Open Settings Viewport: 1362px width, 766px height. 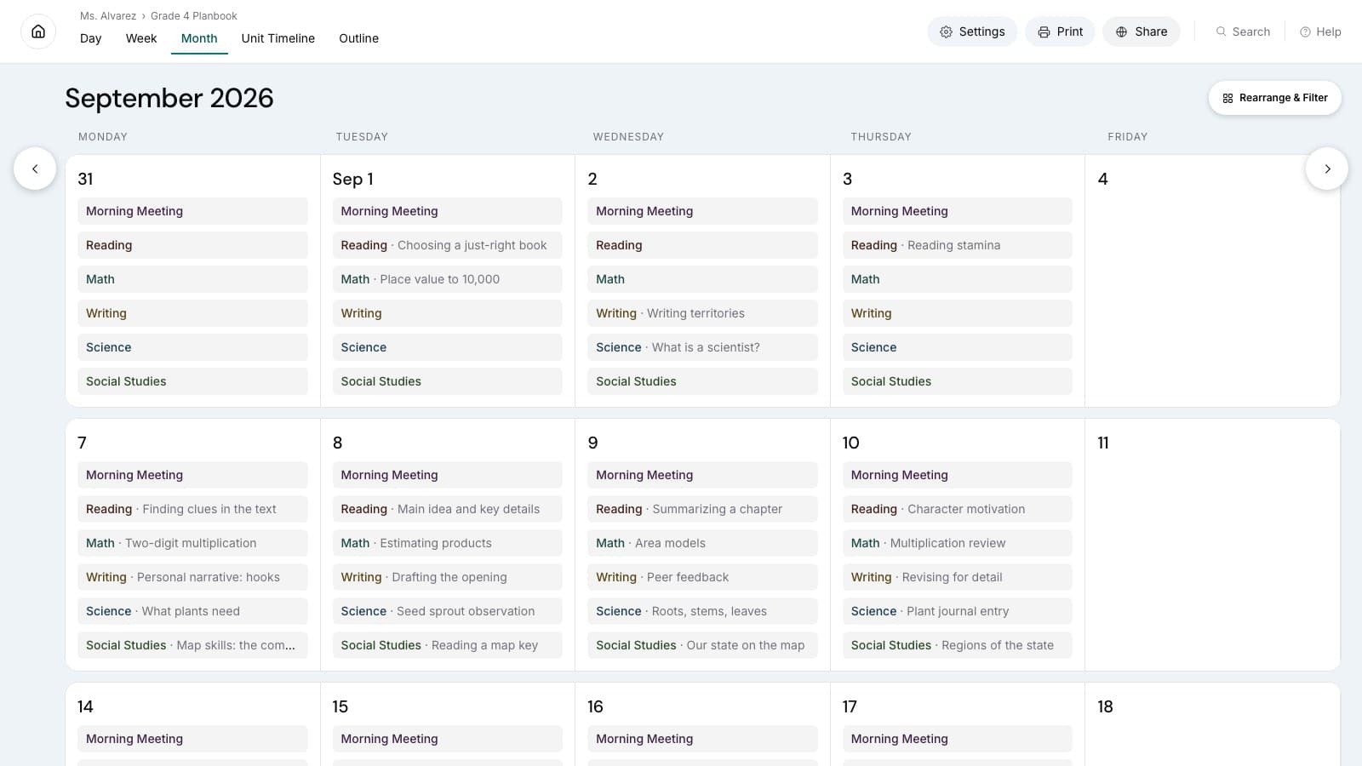pyautogui.click(x=972, y=31)
